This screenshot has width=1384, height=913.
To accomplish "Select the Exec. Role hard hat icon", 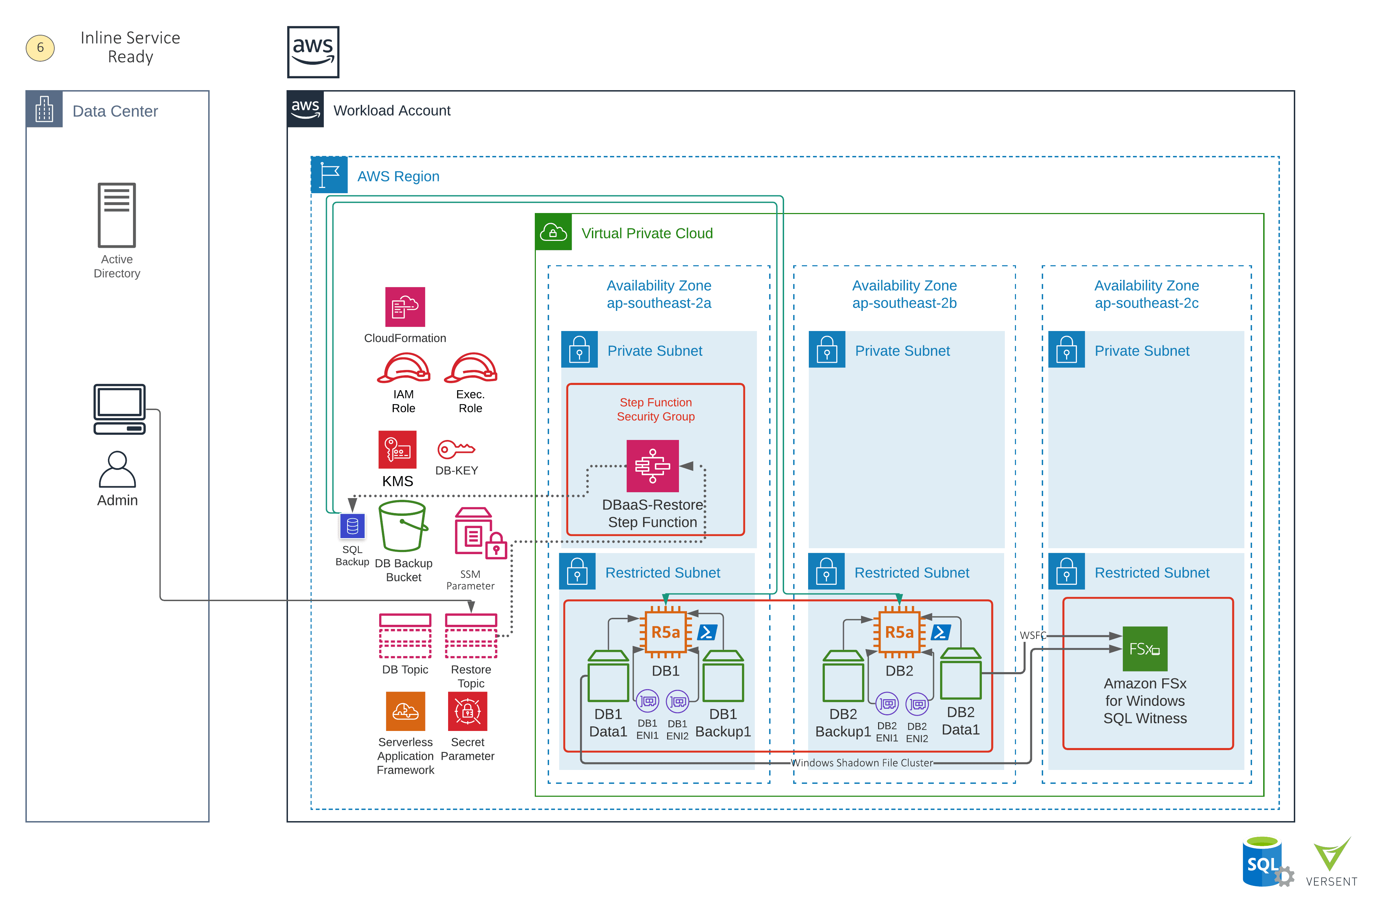I will click(x=470, y=368).
